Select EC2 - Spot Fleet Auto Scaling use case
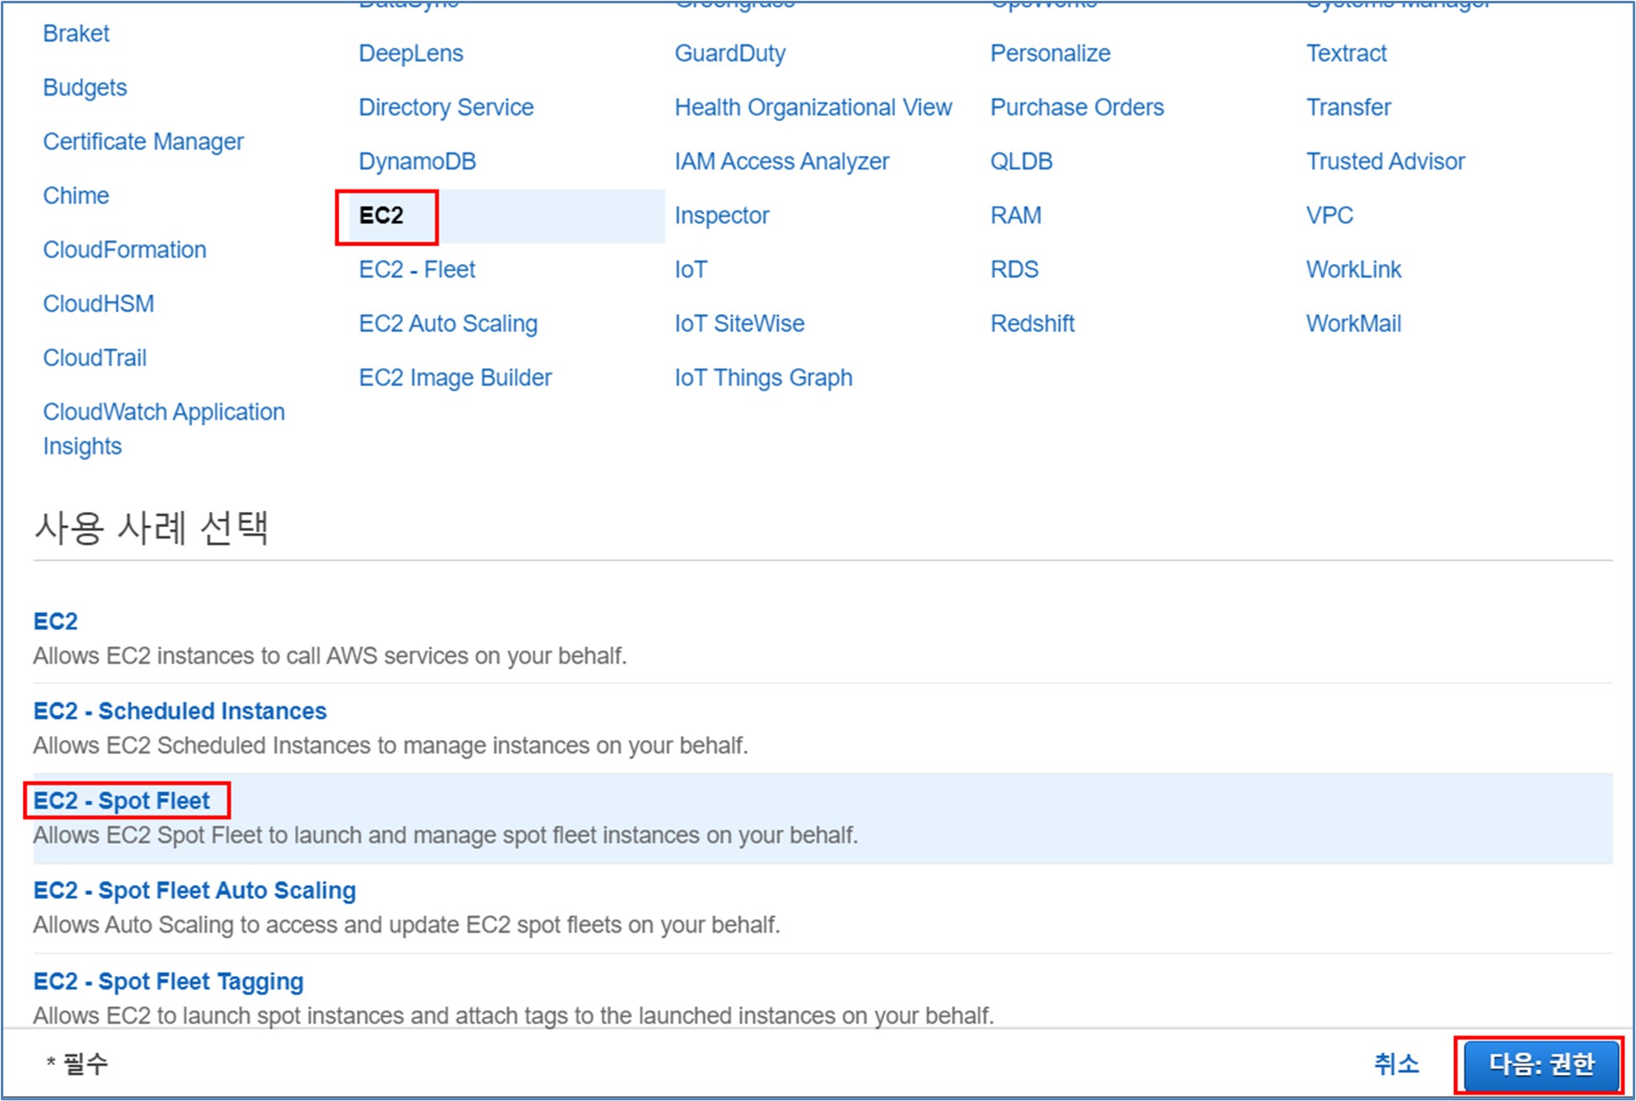Image resolution: width=1636 pixels, height=1101 pixels. (194, 891)
